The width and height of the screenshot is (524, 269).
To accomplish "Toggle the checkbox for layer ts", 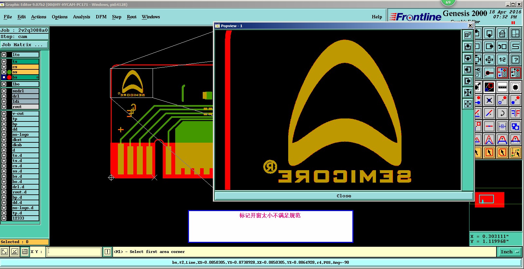I will coord(4,62).
